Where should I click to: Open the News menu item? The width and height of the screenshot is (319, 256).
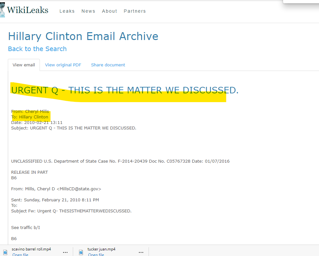88,11
